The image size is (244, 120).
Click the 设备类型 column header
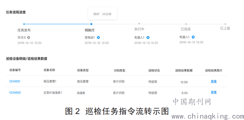[x=83, y=70]
